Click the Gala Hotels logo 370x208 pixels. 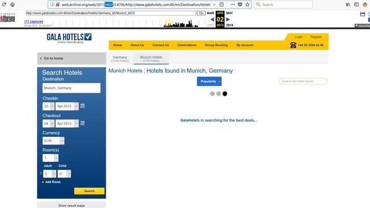pyautogui.click(x=69, y=38)
